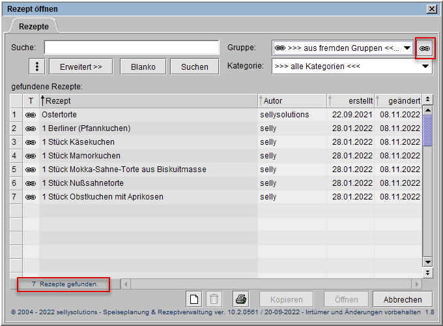Click the jump-to-top arrow above the vertical scrollbar
443x326 pixels.
427,100
